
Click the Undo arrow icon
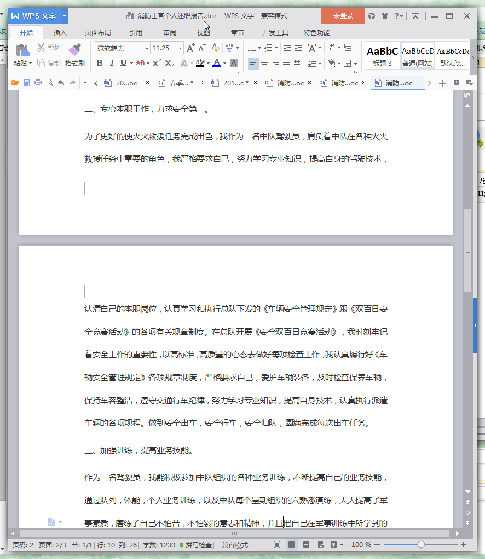60,83
